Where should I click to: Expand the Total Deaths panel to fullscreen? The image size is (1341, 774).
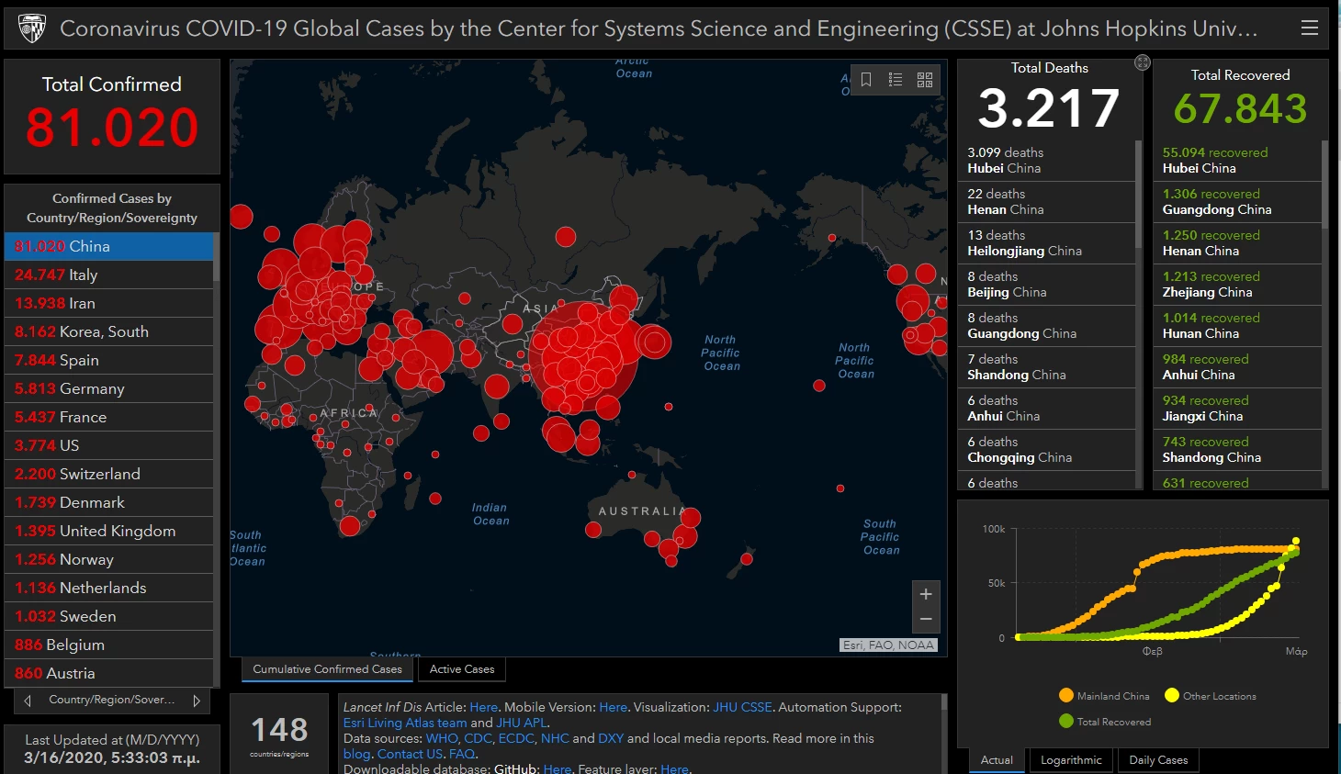(1142, 62)
